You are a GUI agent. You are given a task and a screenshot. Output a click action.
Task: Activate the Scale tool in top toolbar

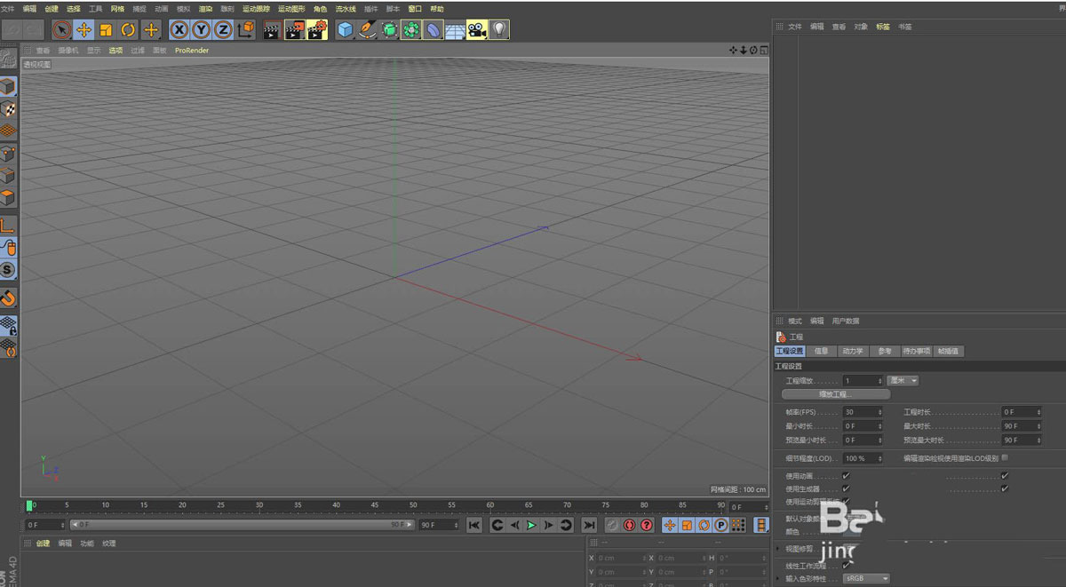pyautogui.click(x=106, y=29)
